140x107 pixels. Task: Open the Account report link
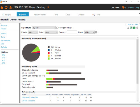(x=4, y=25)
